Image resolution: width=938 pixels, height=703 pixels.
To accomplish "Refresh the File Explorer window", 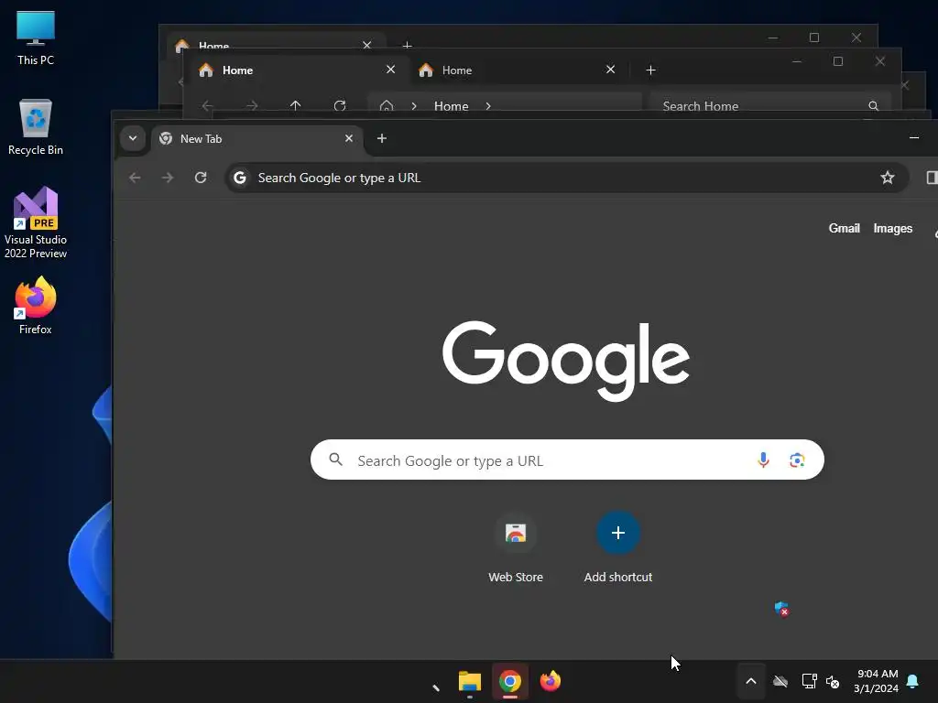I will point(340,106).
